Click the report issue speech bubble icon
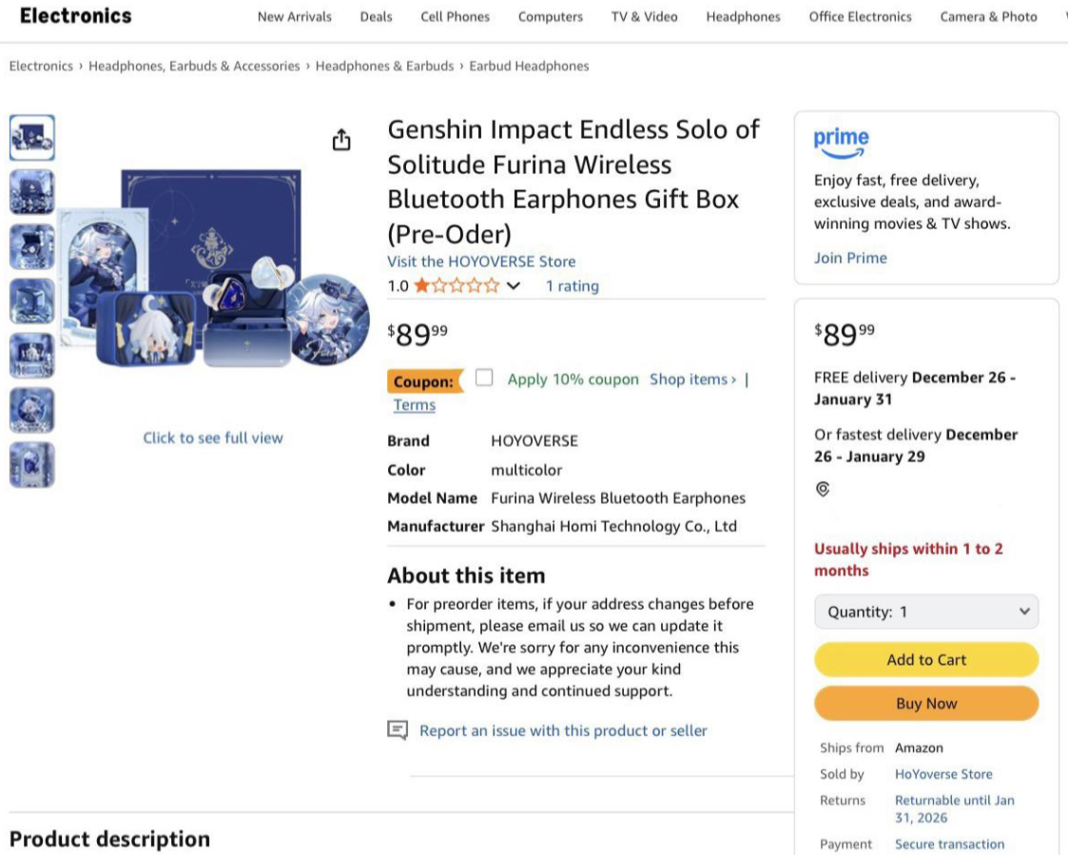The width and height of the screenshot is (1068, 855). coord(398,730)
